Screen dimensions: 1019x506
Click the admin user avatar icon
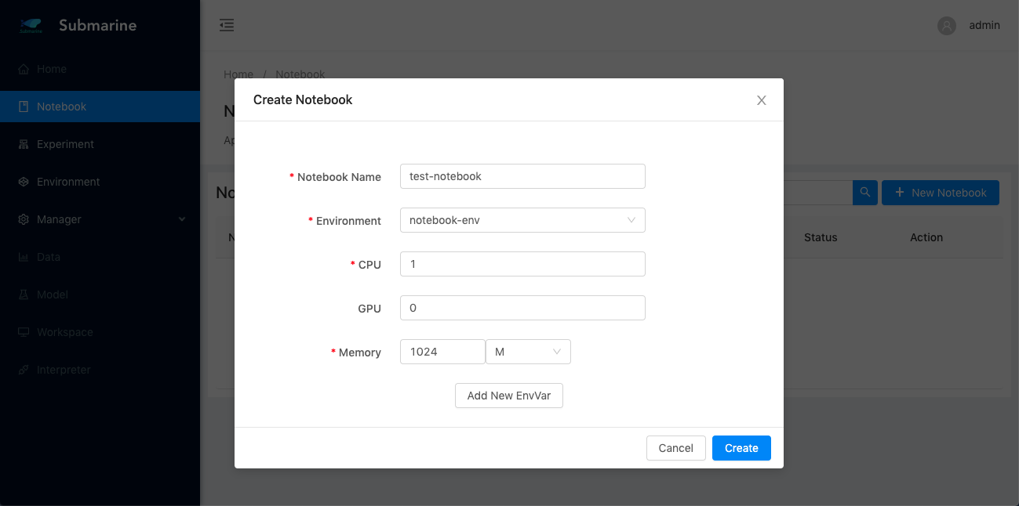point(947,25)
